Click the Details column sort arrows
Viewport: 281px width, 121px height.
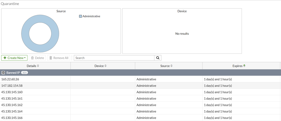[38, 66]
